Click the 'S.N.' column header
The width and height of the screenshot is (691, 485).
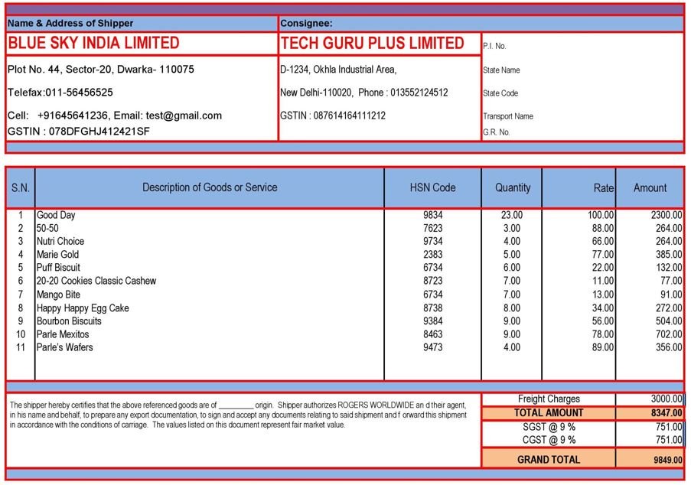[x=20, y=187]
